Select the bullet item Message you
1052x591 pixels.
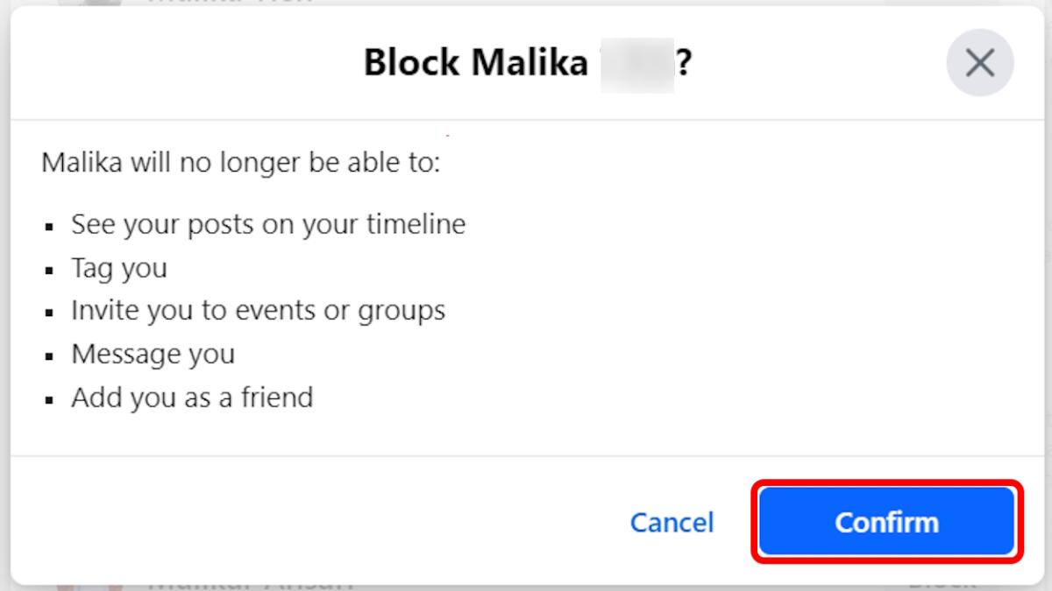[153, 354]
